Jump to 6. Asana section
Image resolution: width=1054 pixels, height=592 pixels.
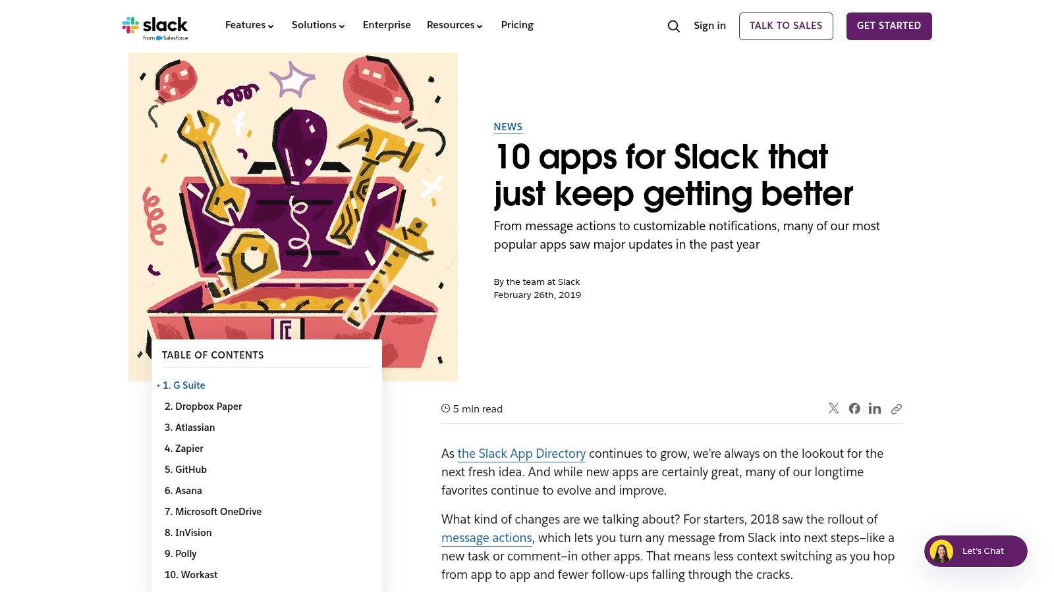(183, 491)
